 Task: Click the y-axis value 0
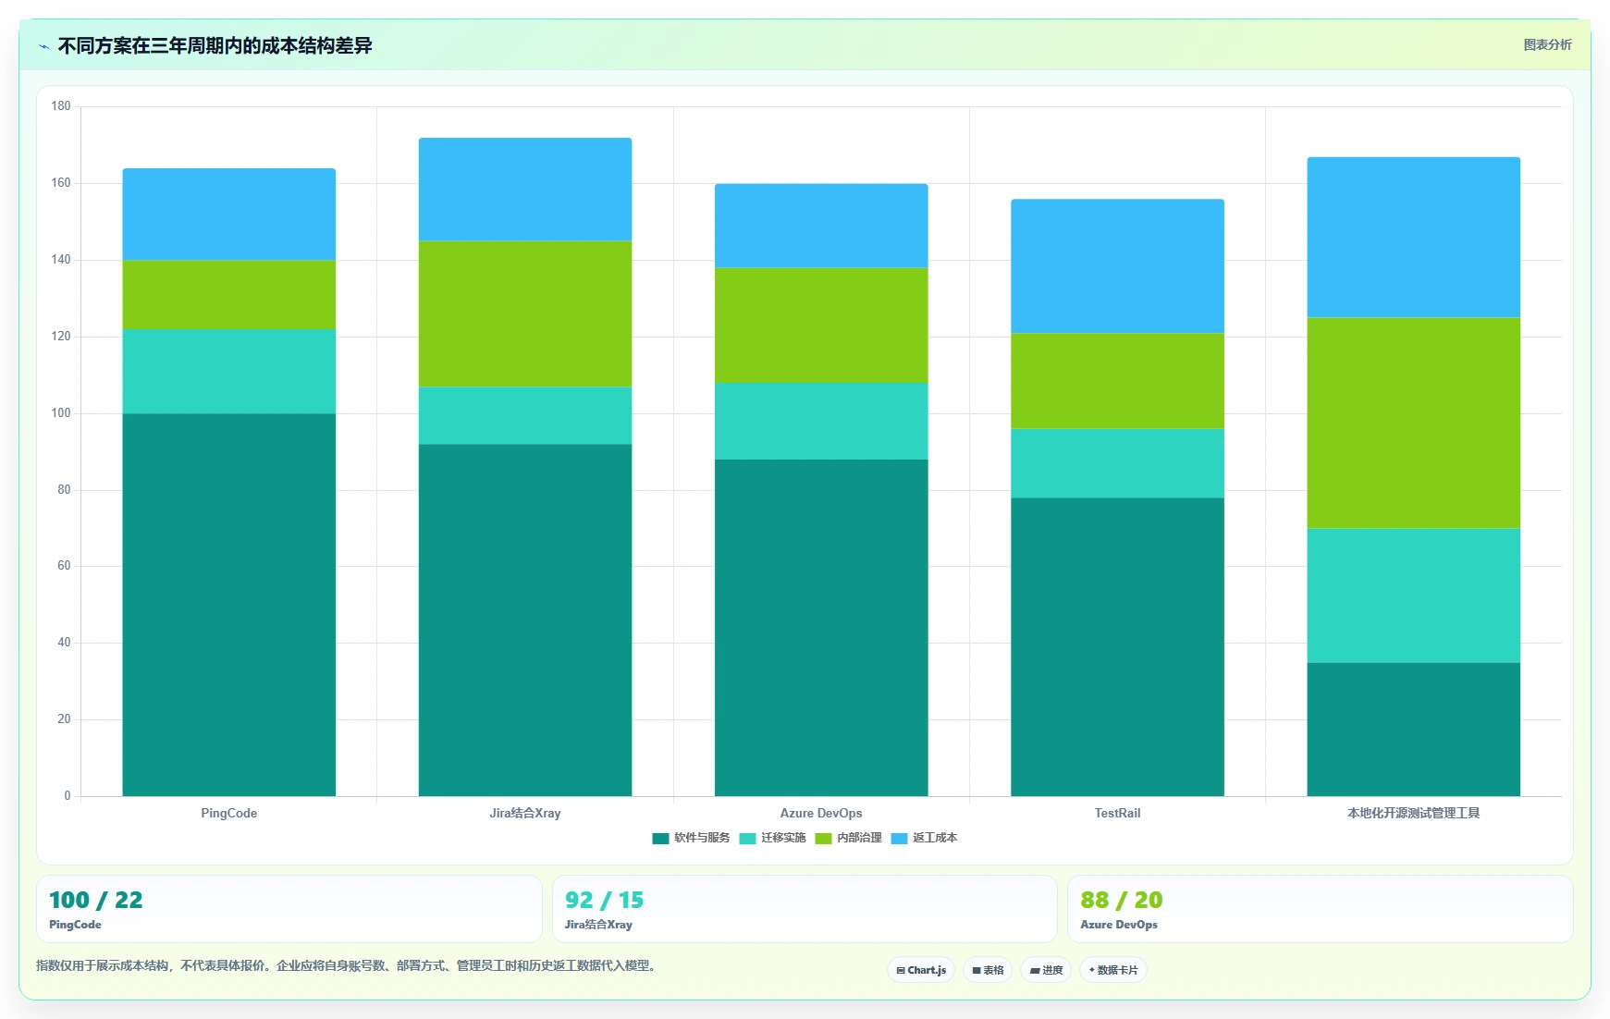coord(68,796)
